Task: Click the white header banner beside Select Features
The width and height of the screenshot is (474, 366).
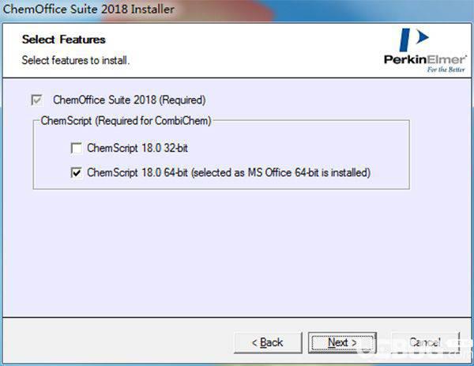Action: tap(242, 50)
